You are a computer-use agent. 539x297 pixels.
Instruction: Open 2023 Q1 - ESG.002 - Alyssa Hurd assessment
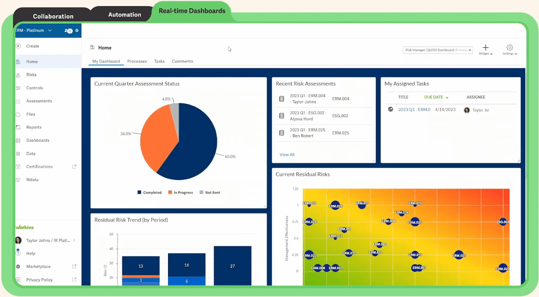pos(308,116)
